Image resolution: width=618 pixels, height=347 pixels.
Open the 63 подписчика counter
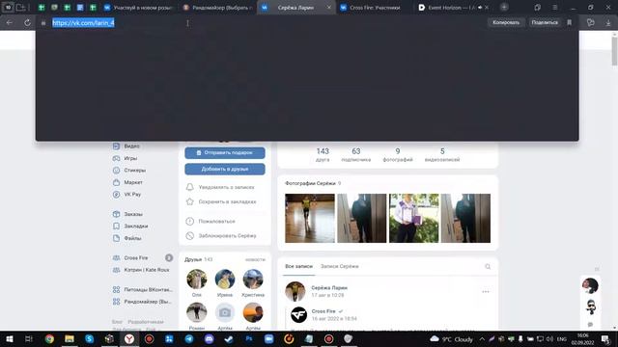click(x=356, y=154)
